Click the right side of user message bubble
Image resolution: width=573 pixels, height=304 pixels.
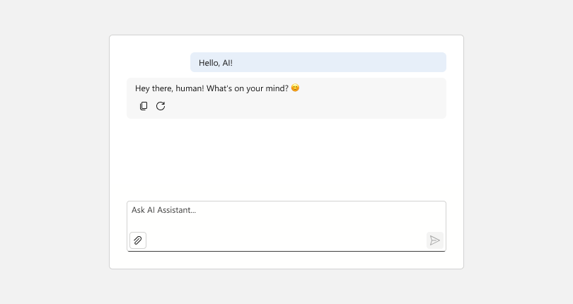click(396, 62)
